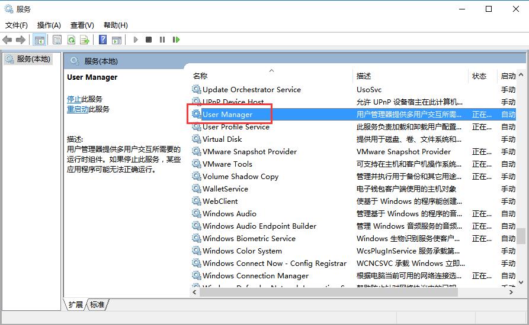Image resolution: width=529 pixels, height=325 pixels.
Task: Open the 文件(F) menu
Action: 16,25
